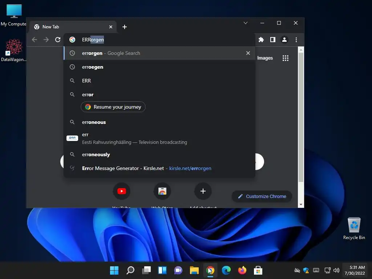The height and width of the screenshot is (279, 372).
Task: Click the forward navigation arrow
Action: click(46, 40)
